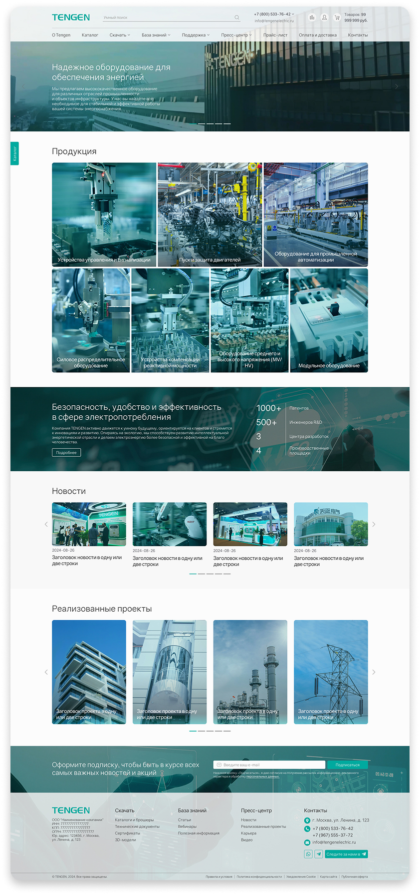Open the Модульное оборудование product tile
420x895 pixels.
coord(329,320)
